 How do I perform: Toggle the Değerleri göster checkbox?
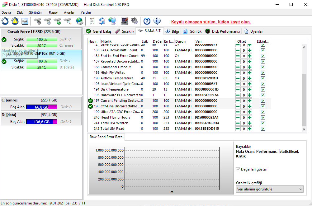(x=238, y=169)
